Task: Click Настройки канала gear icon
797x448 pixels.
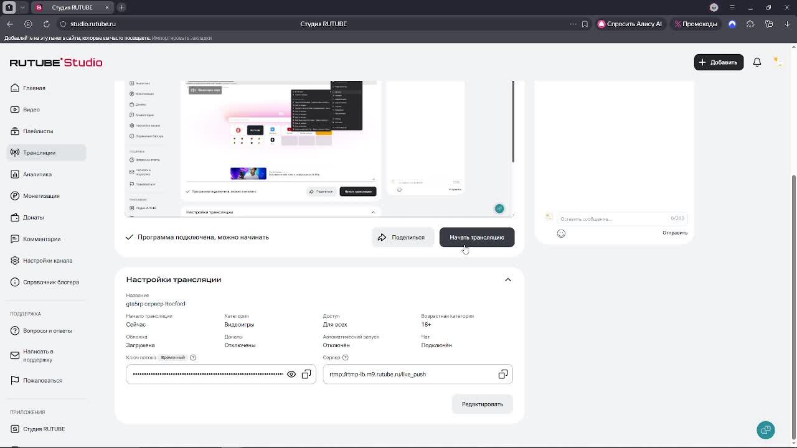Action: 15,261
